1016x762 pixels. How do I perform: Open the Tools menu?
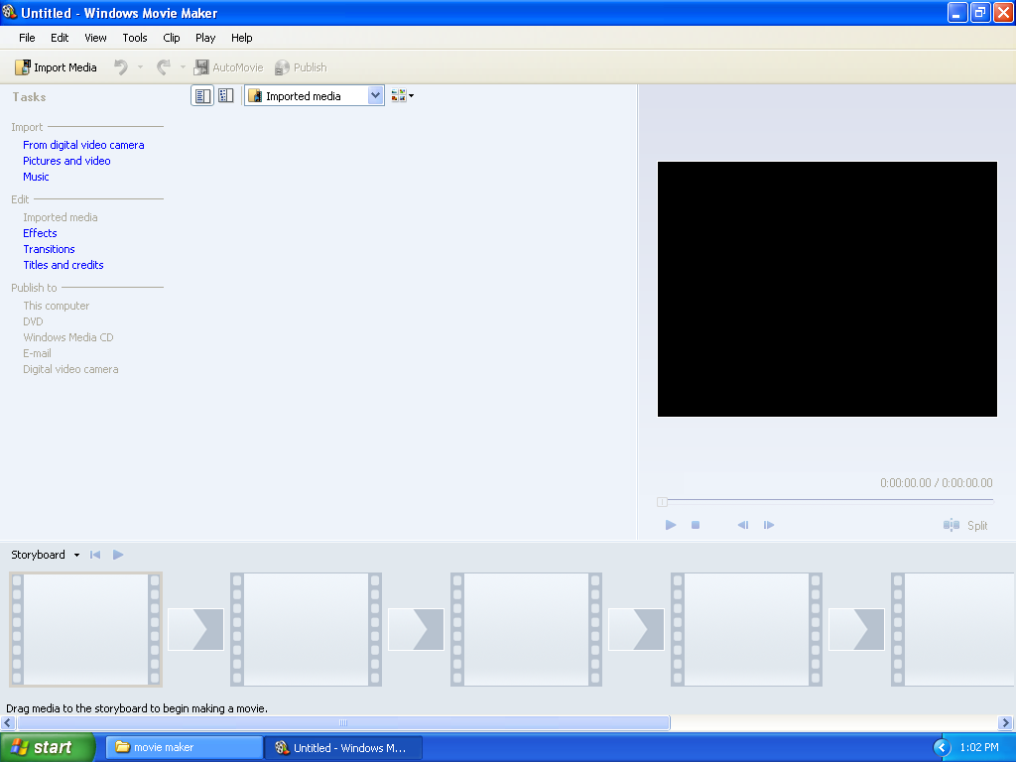click(x=135, y=38)
